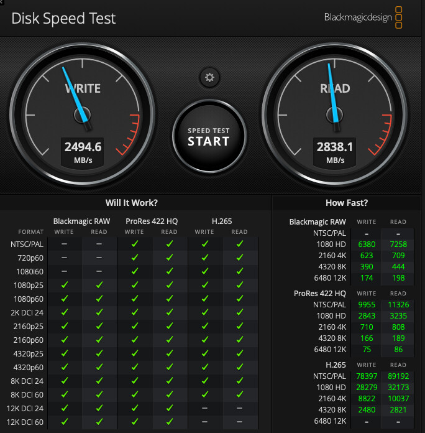Click the 2160p60 format row label
Viewport: 425px width, 433px height.
pos(28,340)
